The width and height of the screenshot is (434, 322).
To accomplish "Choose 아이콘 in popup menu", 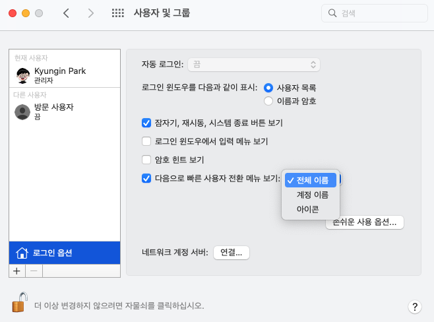I will coord(311,209).
